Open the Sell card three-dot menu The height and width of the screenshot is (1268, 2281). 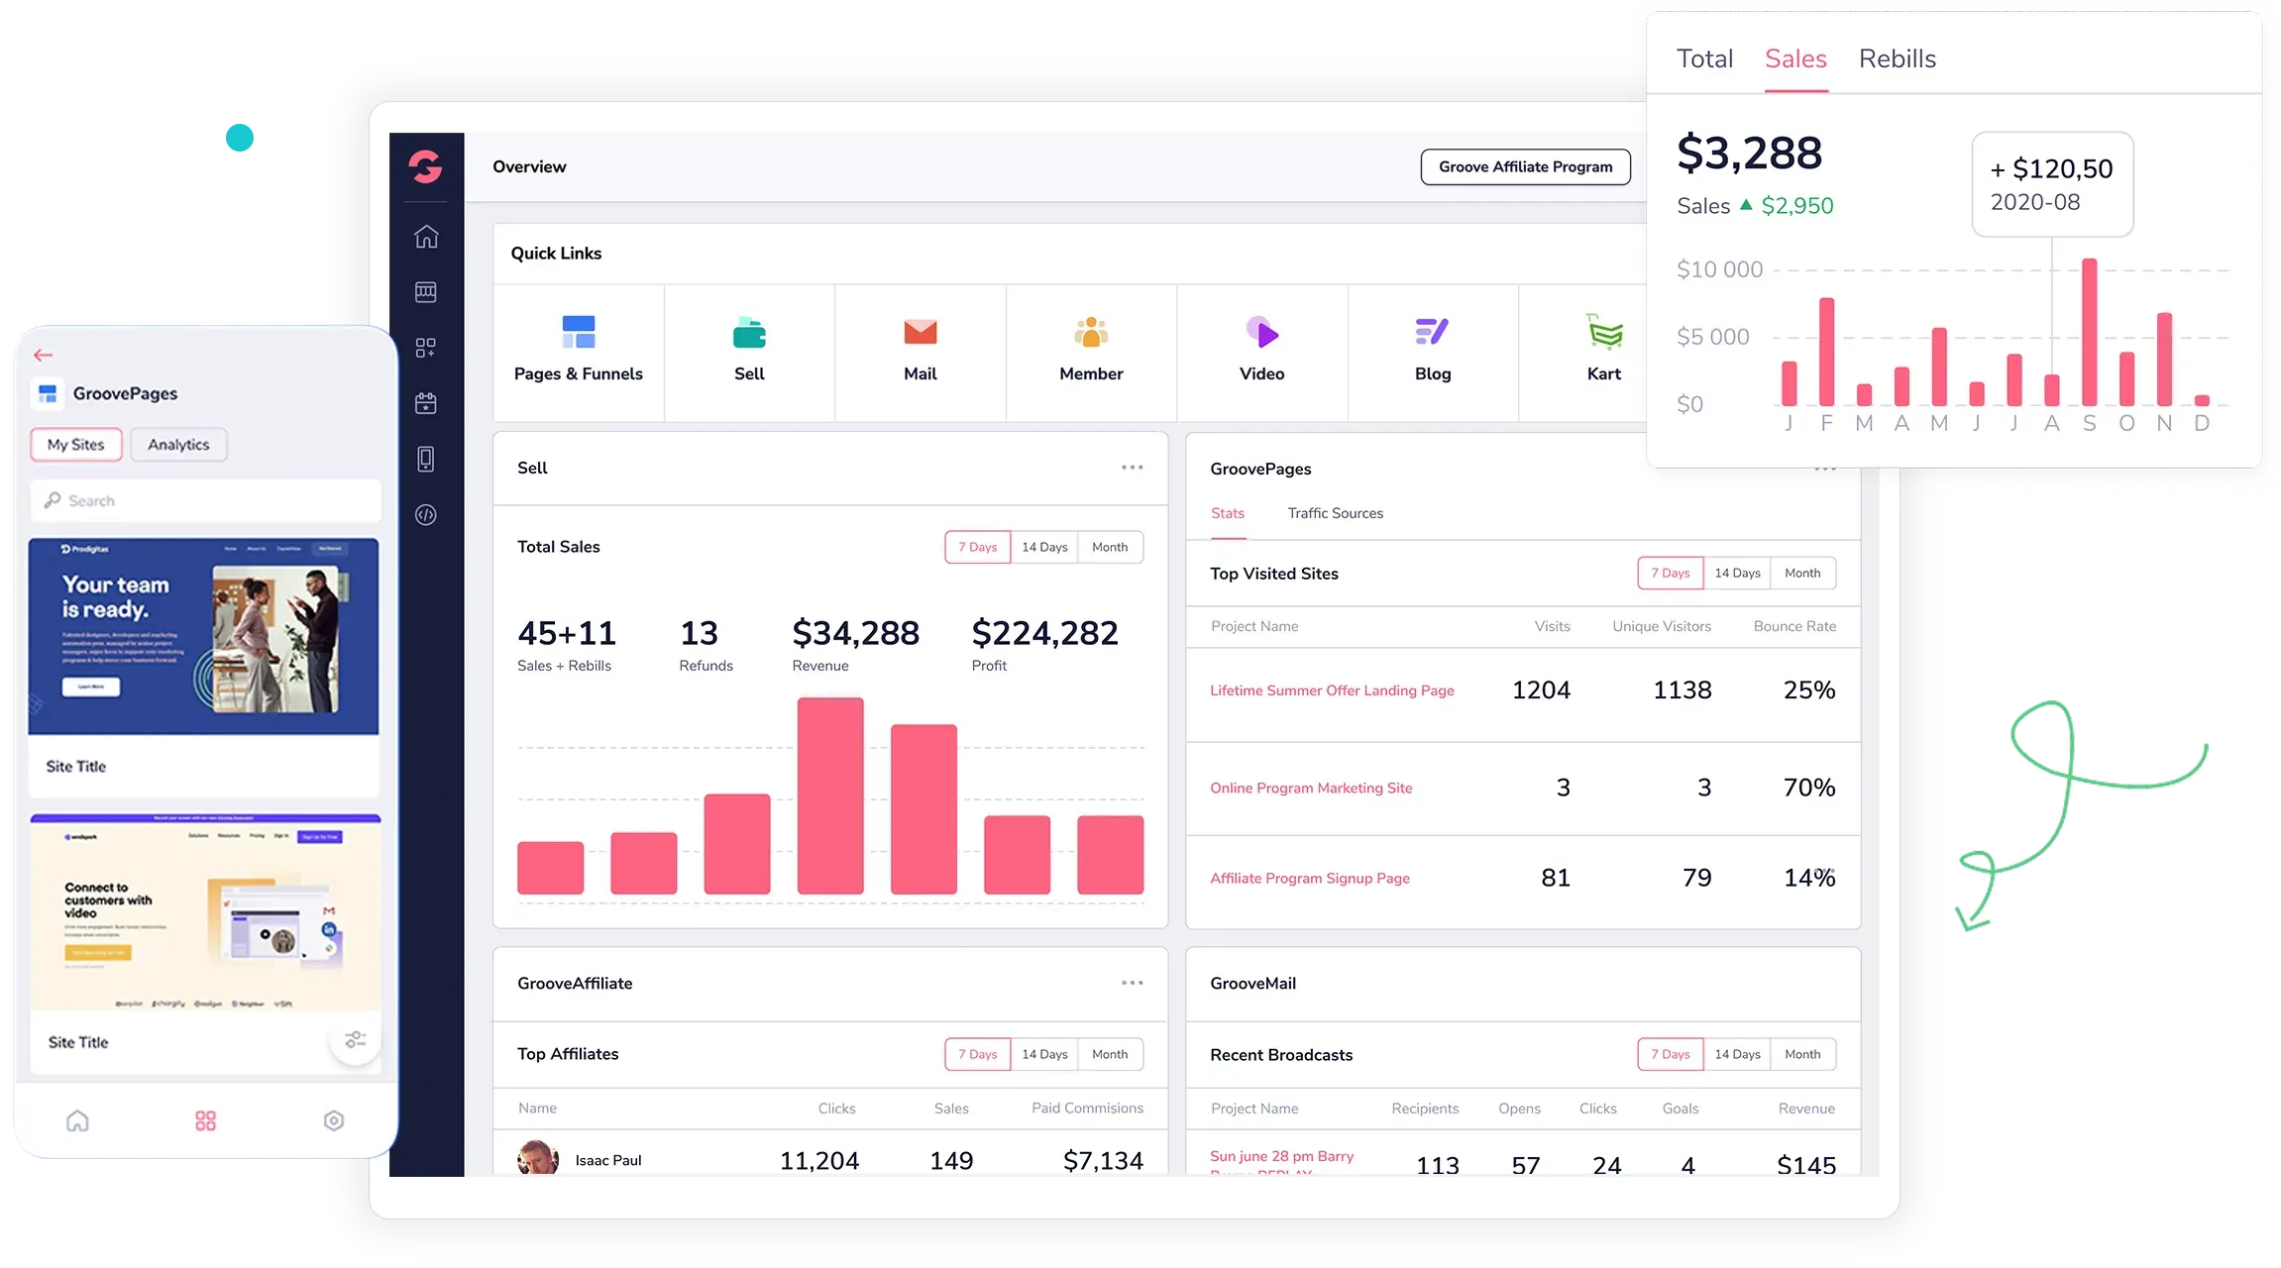[1132, 467]
